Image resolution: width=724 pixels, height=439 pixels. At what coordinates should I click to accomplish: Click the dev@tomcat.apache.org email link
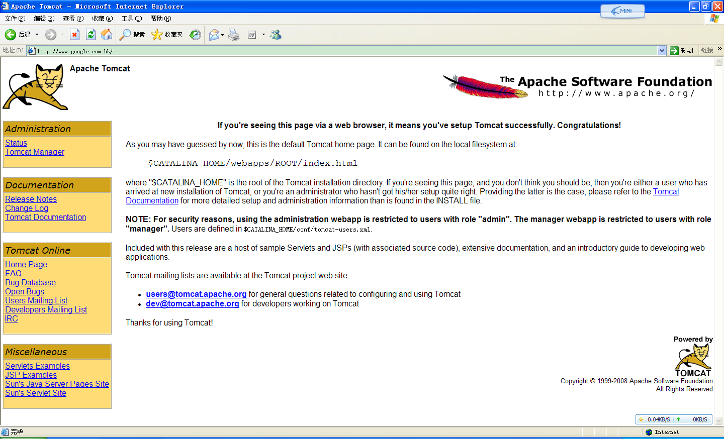point(193,304)
